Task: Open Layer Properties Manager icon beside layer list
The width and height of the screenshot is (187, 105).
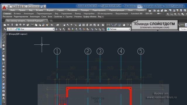Action: click(x=5, y=29)
